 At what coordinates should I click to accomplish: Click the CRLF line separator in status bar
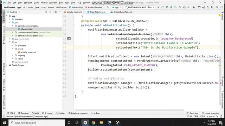point(196,117)
